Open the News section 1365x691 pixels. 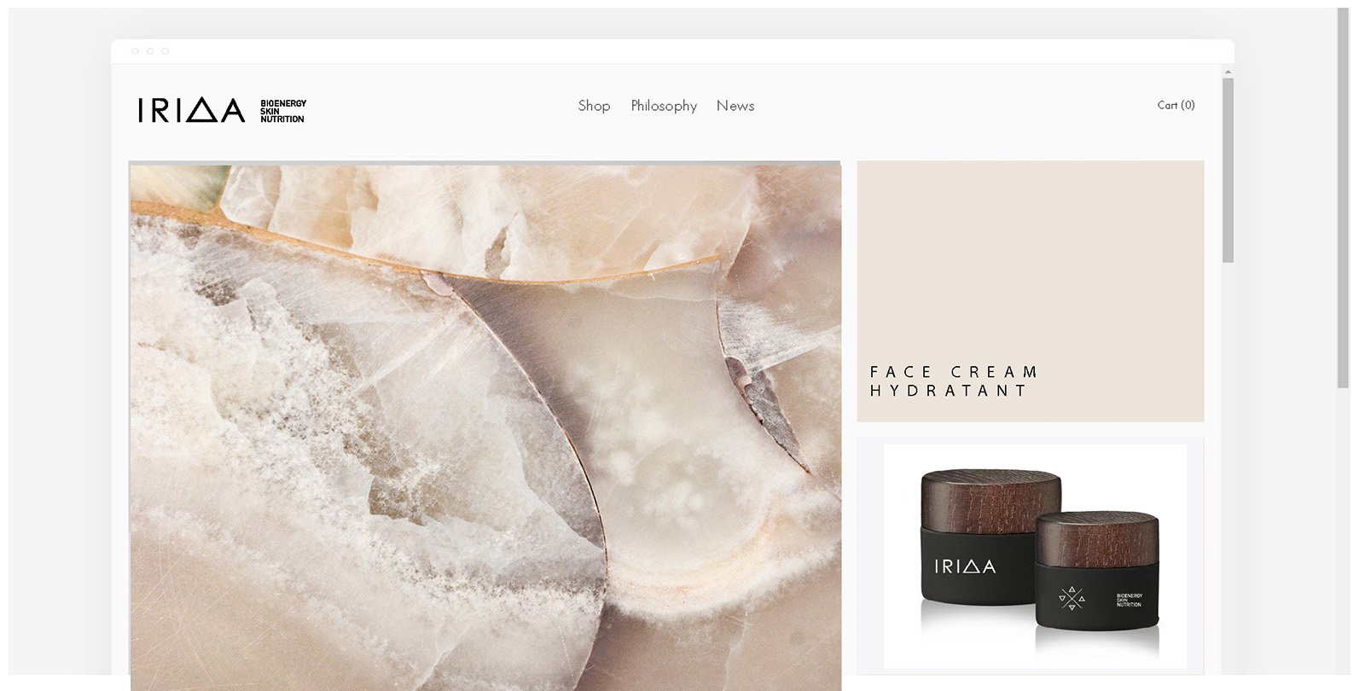(x=735, y=106)
